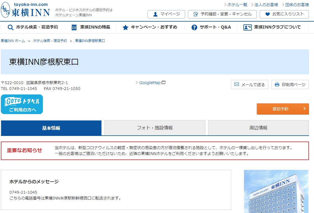Open the 東横INNクラブについて menu
Screen dimensions: 314x213
pos(272,27)
